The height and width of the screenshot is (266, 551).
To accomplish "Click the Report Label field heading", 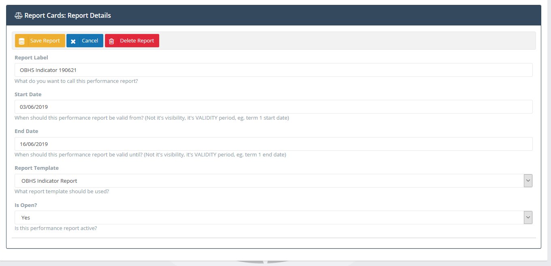I will pos(31,57).
